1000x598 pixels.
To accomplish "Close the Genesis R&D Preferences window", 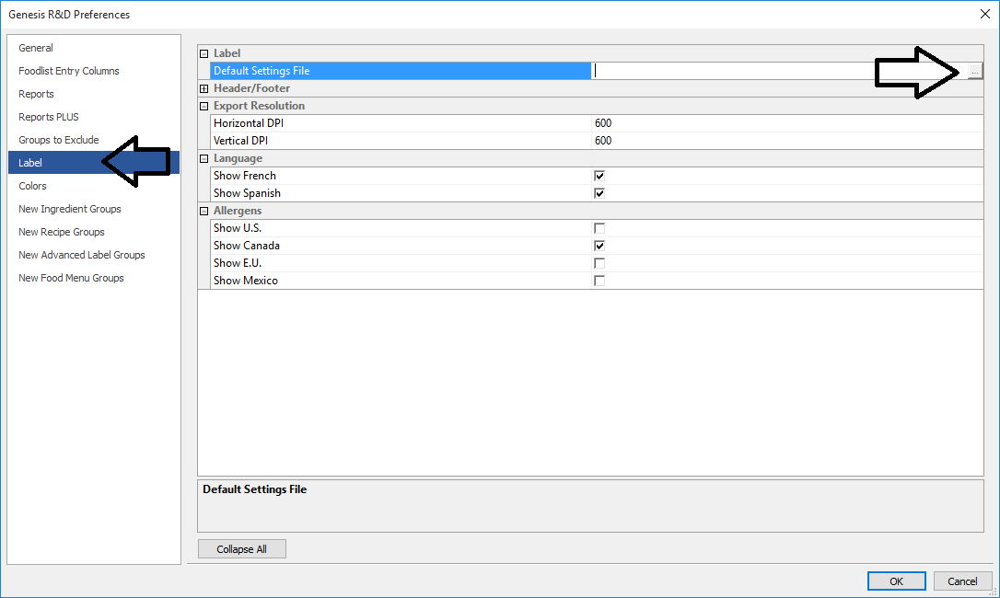I will (x=984, y=14).
